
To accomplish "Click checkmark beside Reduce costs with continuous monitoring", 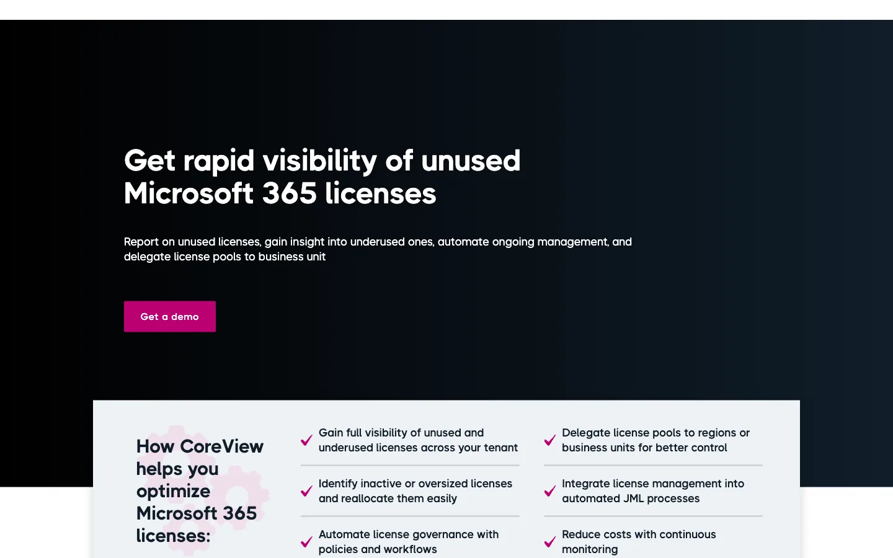I will tap(550, 542).
